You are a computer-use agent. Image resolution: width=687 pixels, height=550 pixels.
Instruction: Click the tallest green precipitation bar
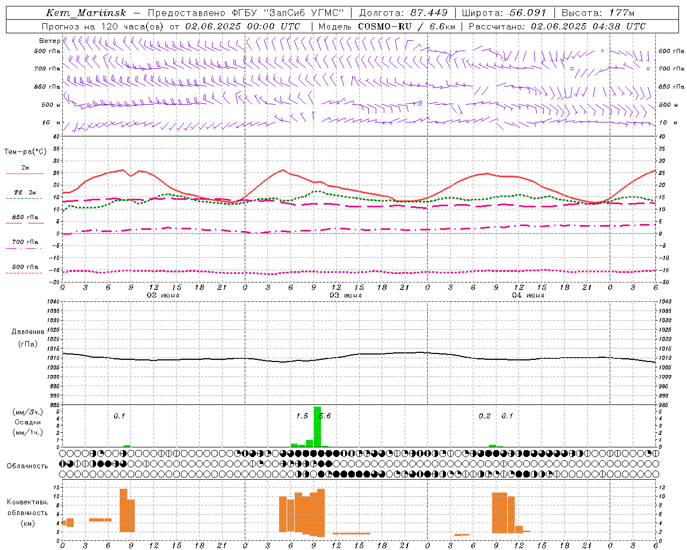317,426
